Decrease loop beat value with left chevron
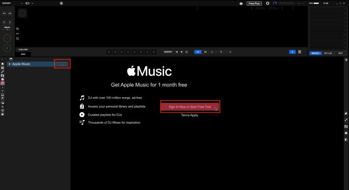This screenshot has width=349, height=190. click(212, 52)
